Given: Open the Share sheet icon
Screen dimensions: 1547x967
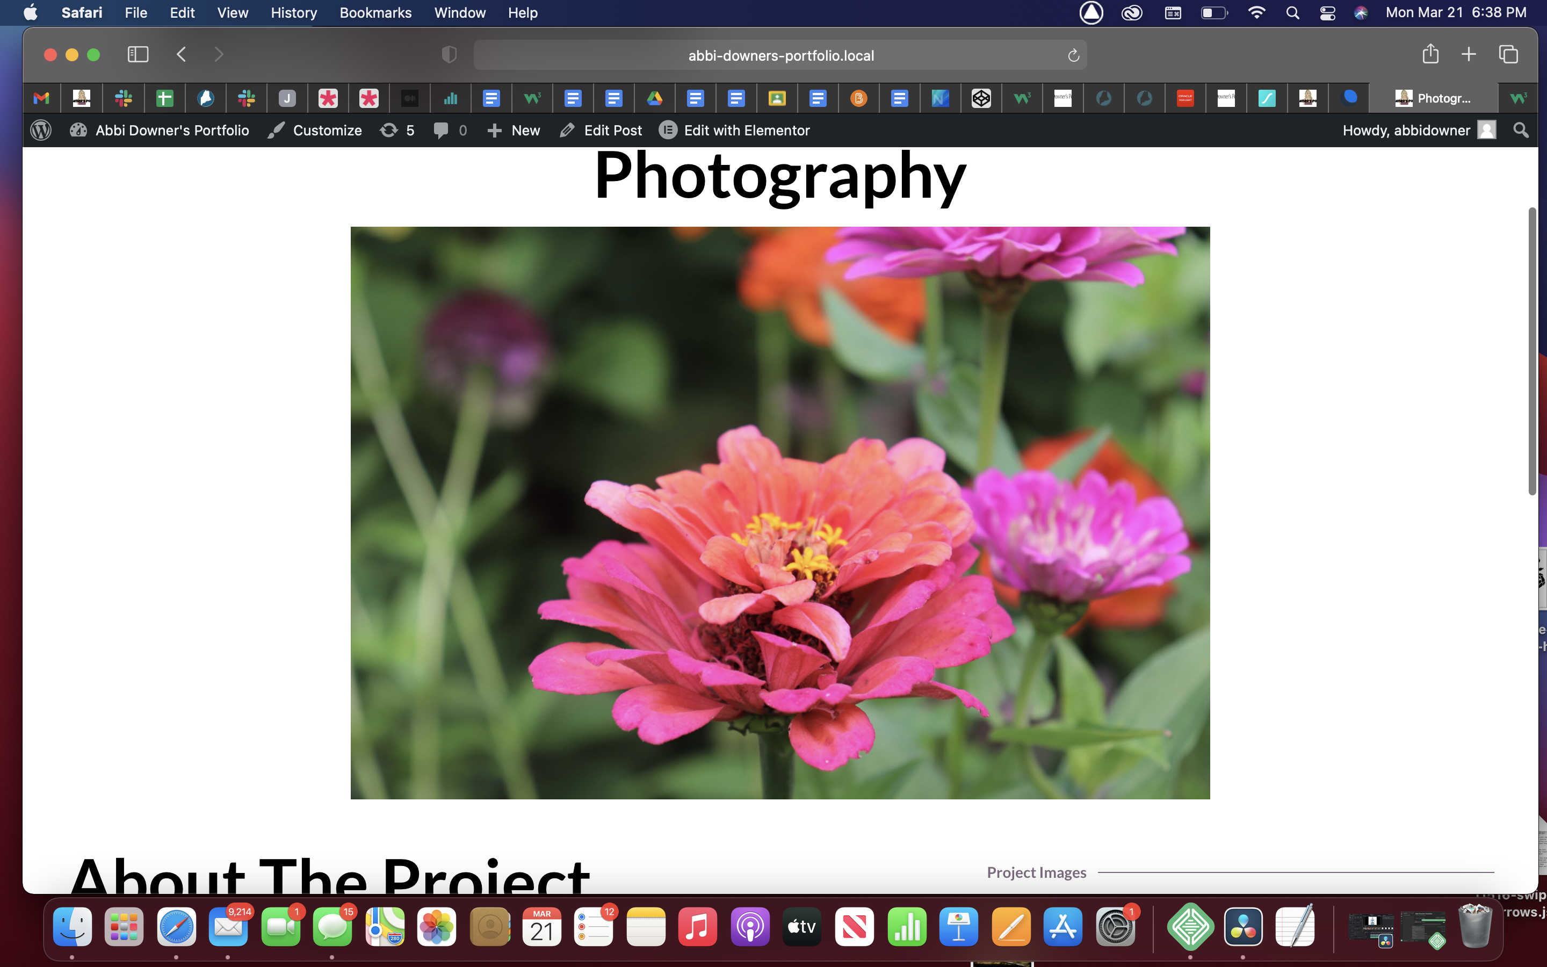Looking at the screenshot, I should (x=1430, y=54).
